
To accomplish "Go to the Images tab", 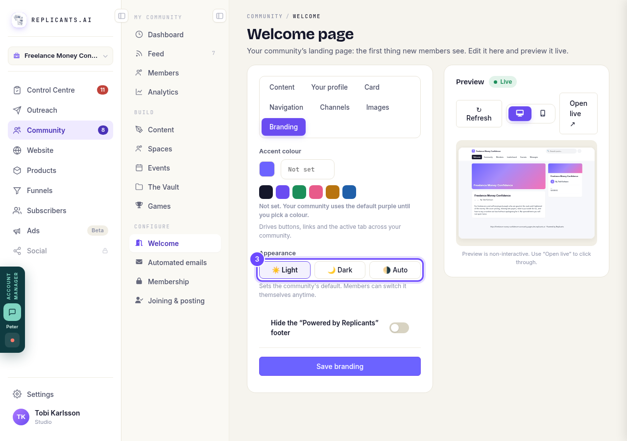I will click(x=378, y=107).
